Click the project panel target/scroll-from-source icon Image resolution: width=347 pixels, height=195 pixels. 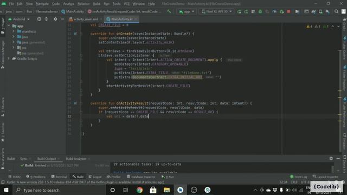(39, 19)
